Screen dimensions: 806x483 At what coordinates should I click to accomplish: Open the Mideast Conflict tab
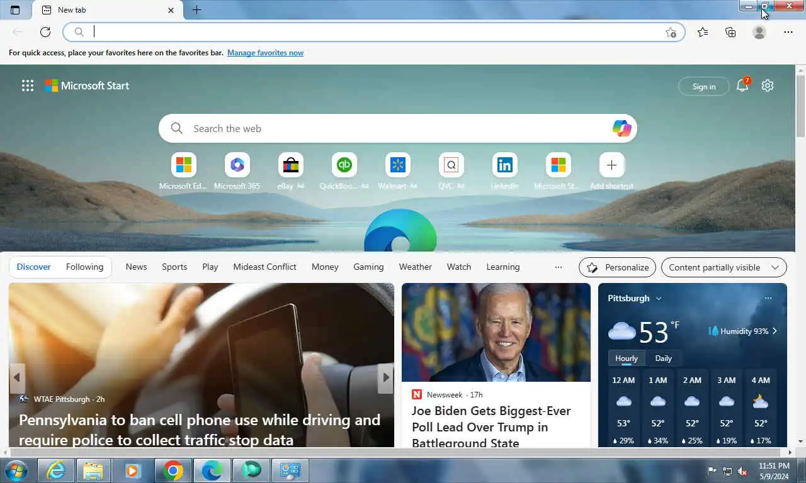[264, 267]
